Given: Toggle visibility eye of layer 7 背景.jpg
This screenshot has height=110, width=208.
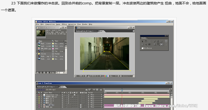Looking at the screenshot, I should [62, 107].
